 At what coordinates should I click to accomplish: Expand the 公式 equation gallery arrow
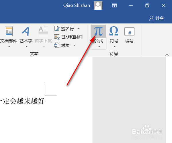(99, 46)
